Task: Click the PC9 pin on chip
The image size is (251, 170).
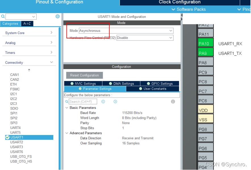Action: click(206, 71)
